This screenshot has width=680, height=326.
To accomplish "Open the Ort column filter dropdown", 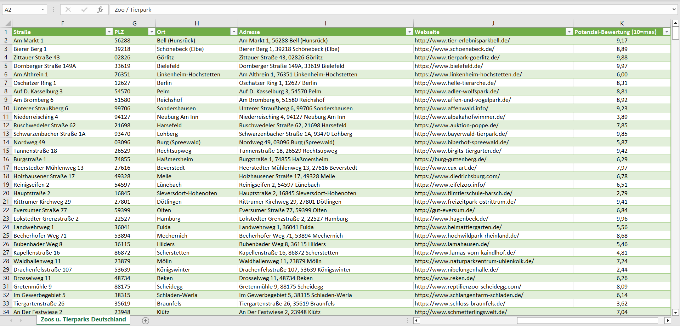I will click(x=234, y=32).
